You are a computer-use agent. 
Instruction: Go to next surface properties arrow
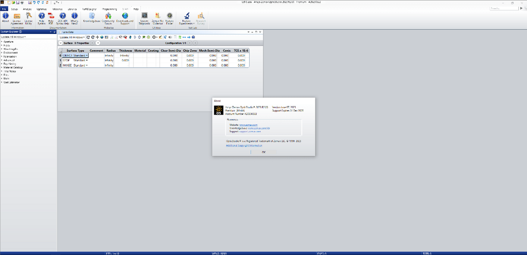98,43
